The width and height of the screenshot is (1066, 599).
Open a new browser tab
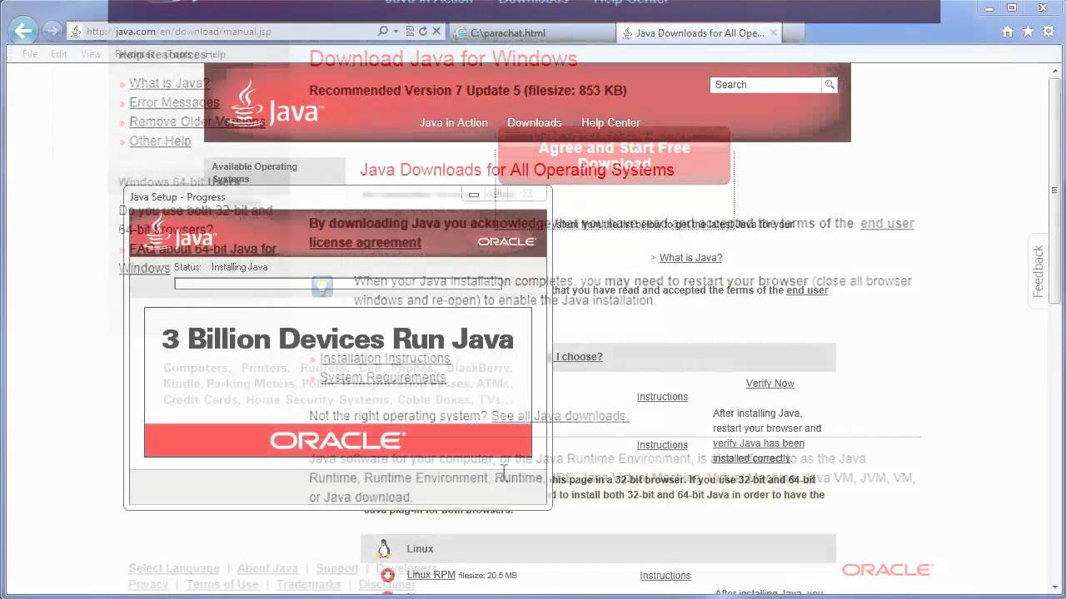pos(794,32)
